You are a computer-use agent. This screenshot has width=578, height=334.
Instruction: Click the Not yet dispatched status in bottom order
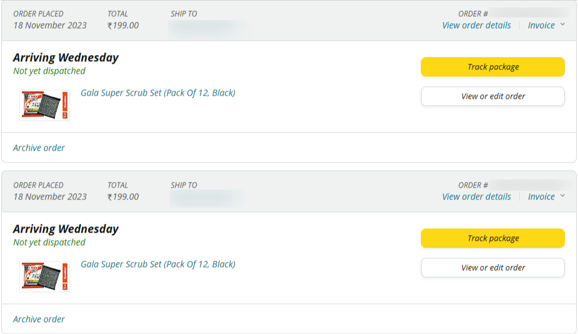coord(49,243)
